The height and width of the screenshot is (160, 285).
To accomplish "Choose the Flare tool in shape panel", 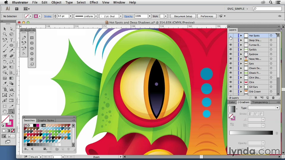I will pos(32,64).
